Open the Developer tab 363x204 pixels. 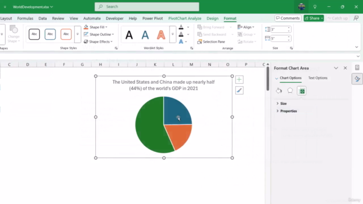[115, 18]
